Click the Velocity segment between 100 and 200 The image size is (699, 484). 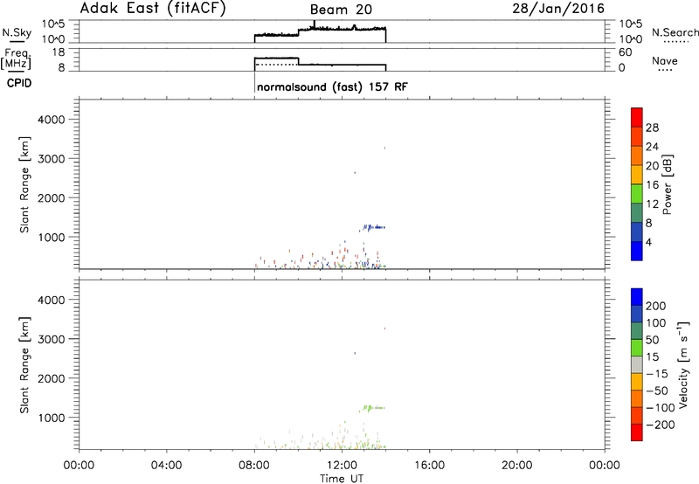coord(637,314)
